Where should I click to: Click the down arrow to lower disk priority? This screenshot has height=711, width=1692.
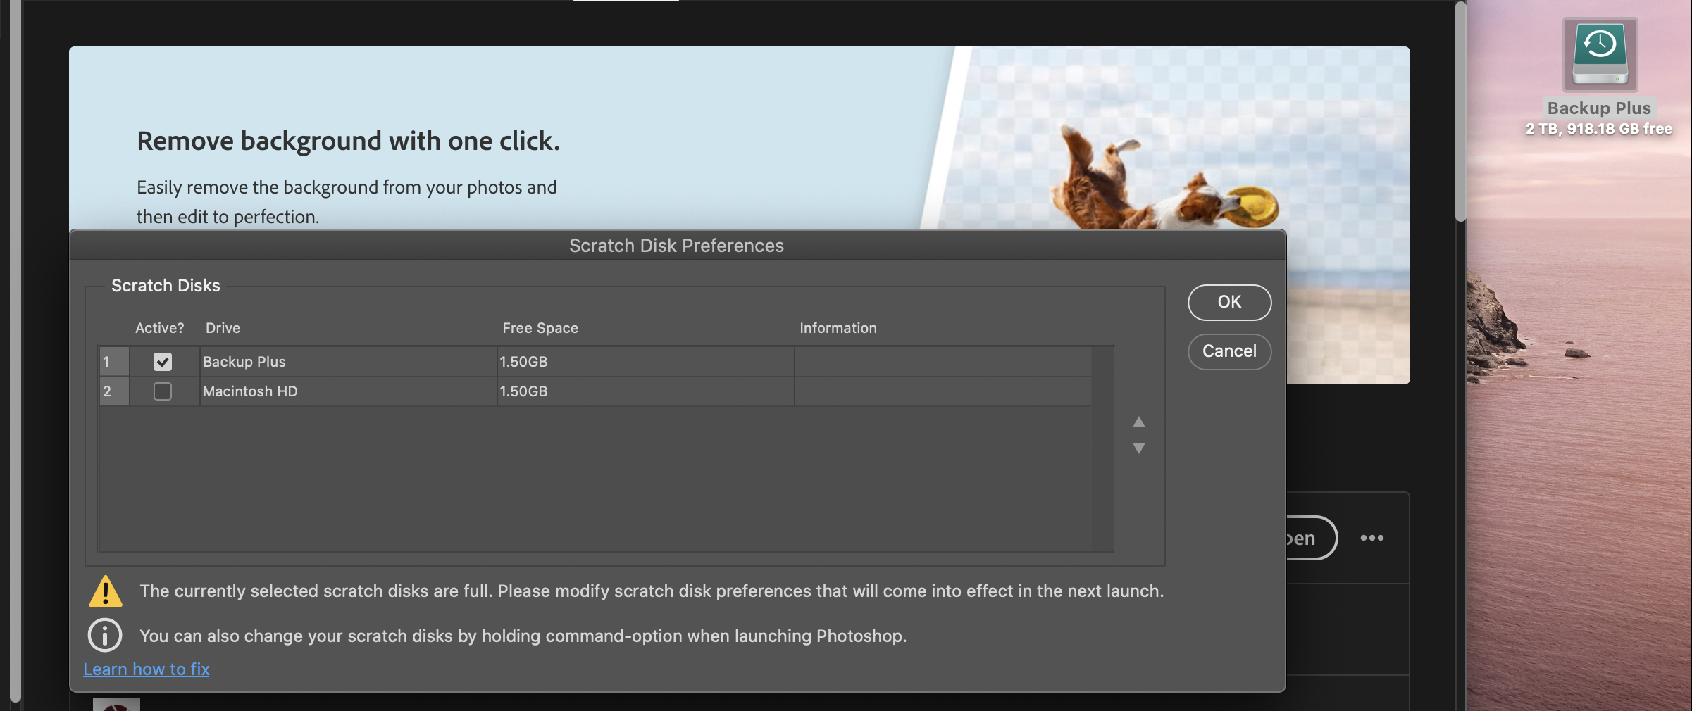pyautogui.click(x=1138, y=448)
